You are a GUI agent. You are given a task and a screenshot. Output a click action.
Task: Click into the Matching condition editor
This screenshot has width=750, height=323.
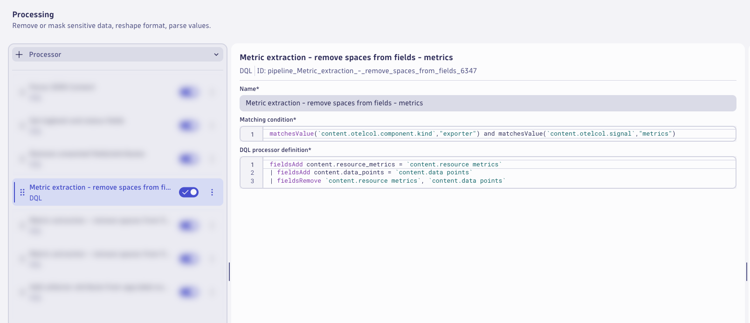click(x=488, y=134)
